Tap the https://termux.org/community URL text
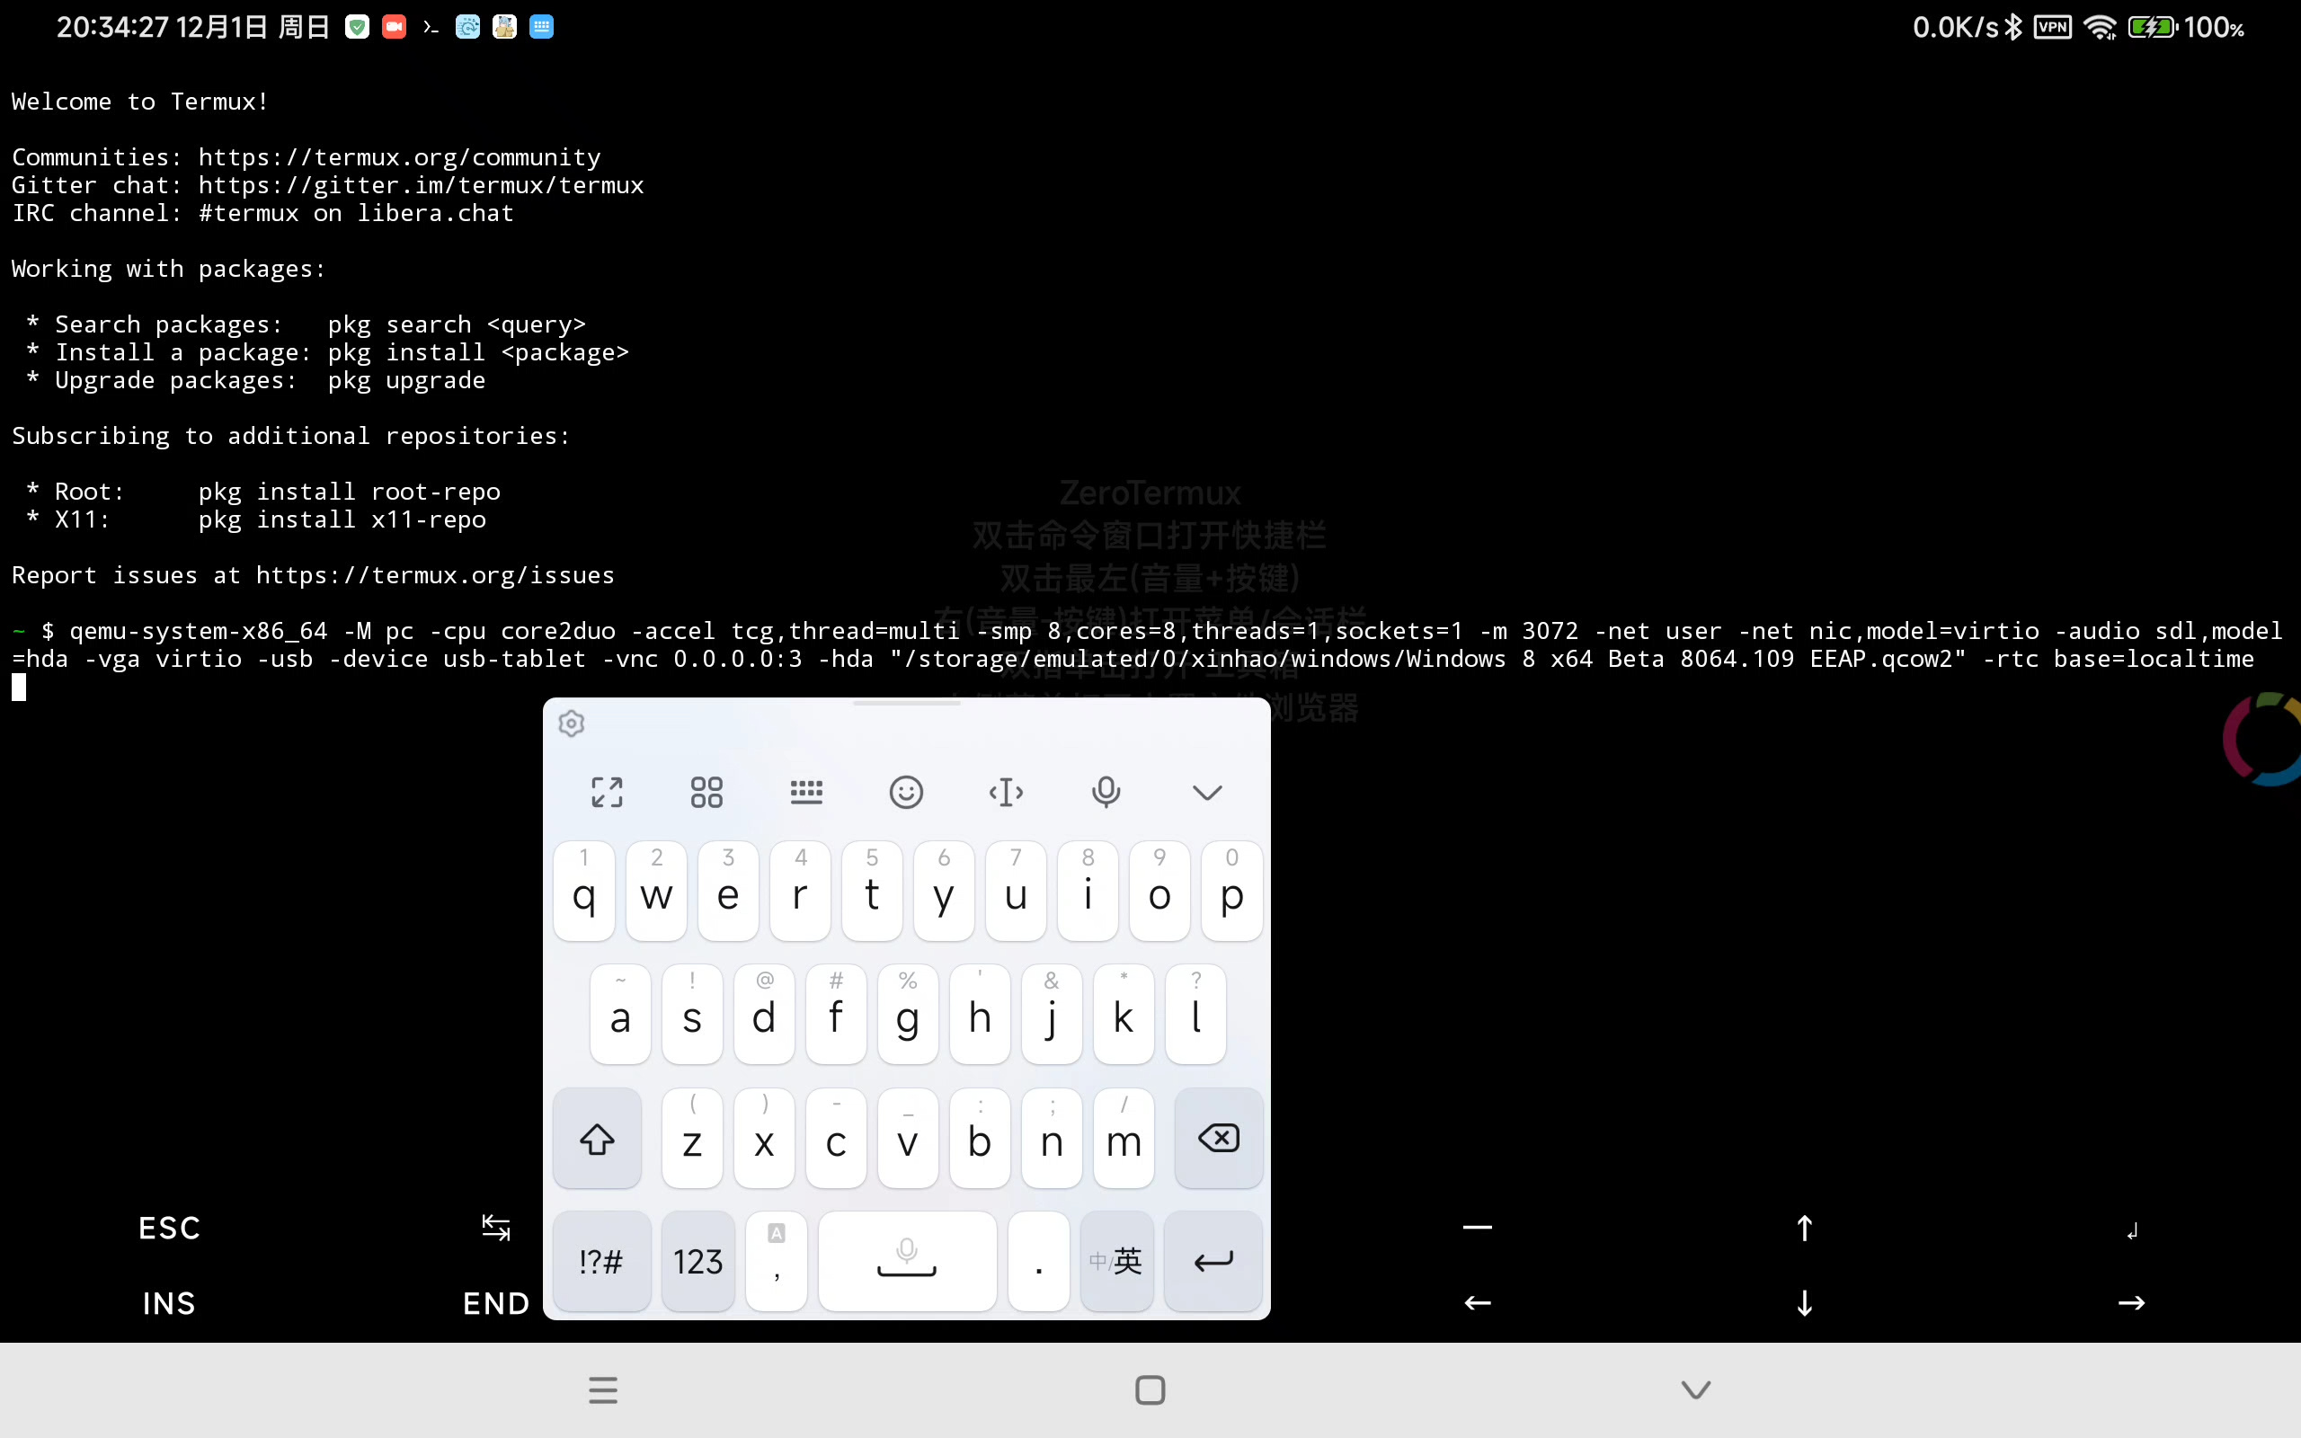The height and width of the screenshot is (1438, 2301). click(x=399, y=157)
